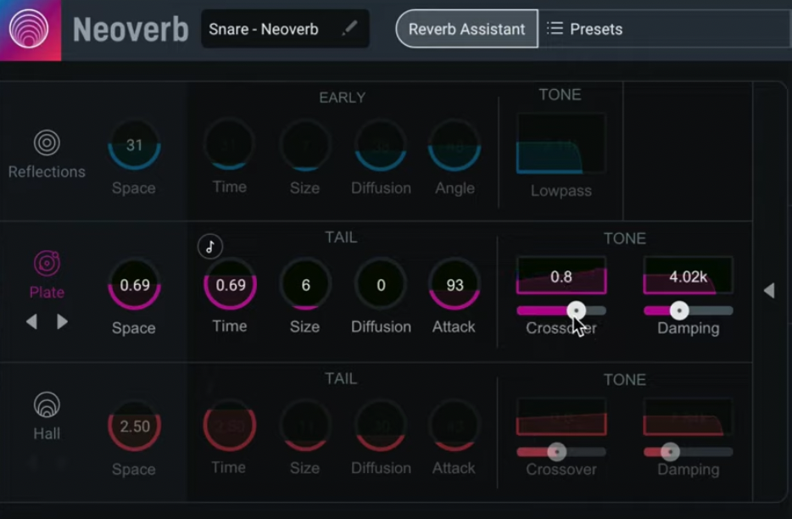Image resolution: width=792 pixels, height=519 pixels.
Task: Click the Early Angle knob
Action: [455, 145]
